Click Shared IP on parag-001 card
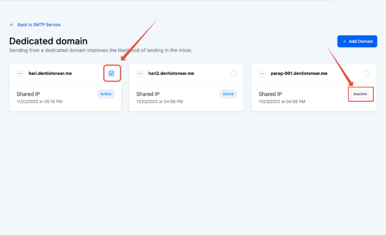This screenshot has height=235, width=386. point(270,94)
